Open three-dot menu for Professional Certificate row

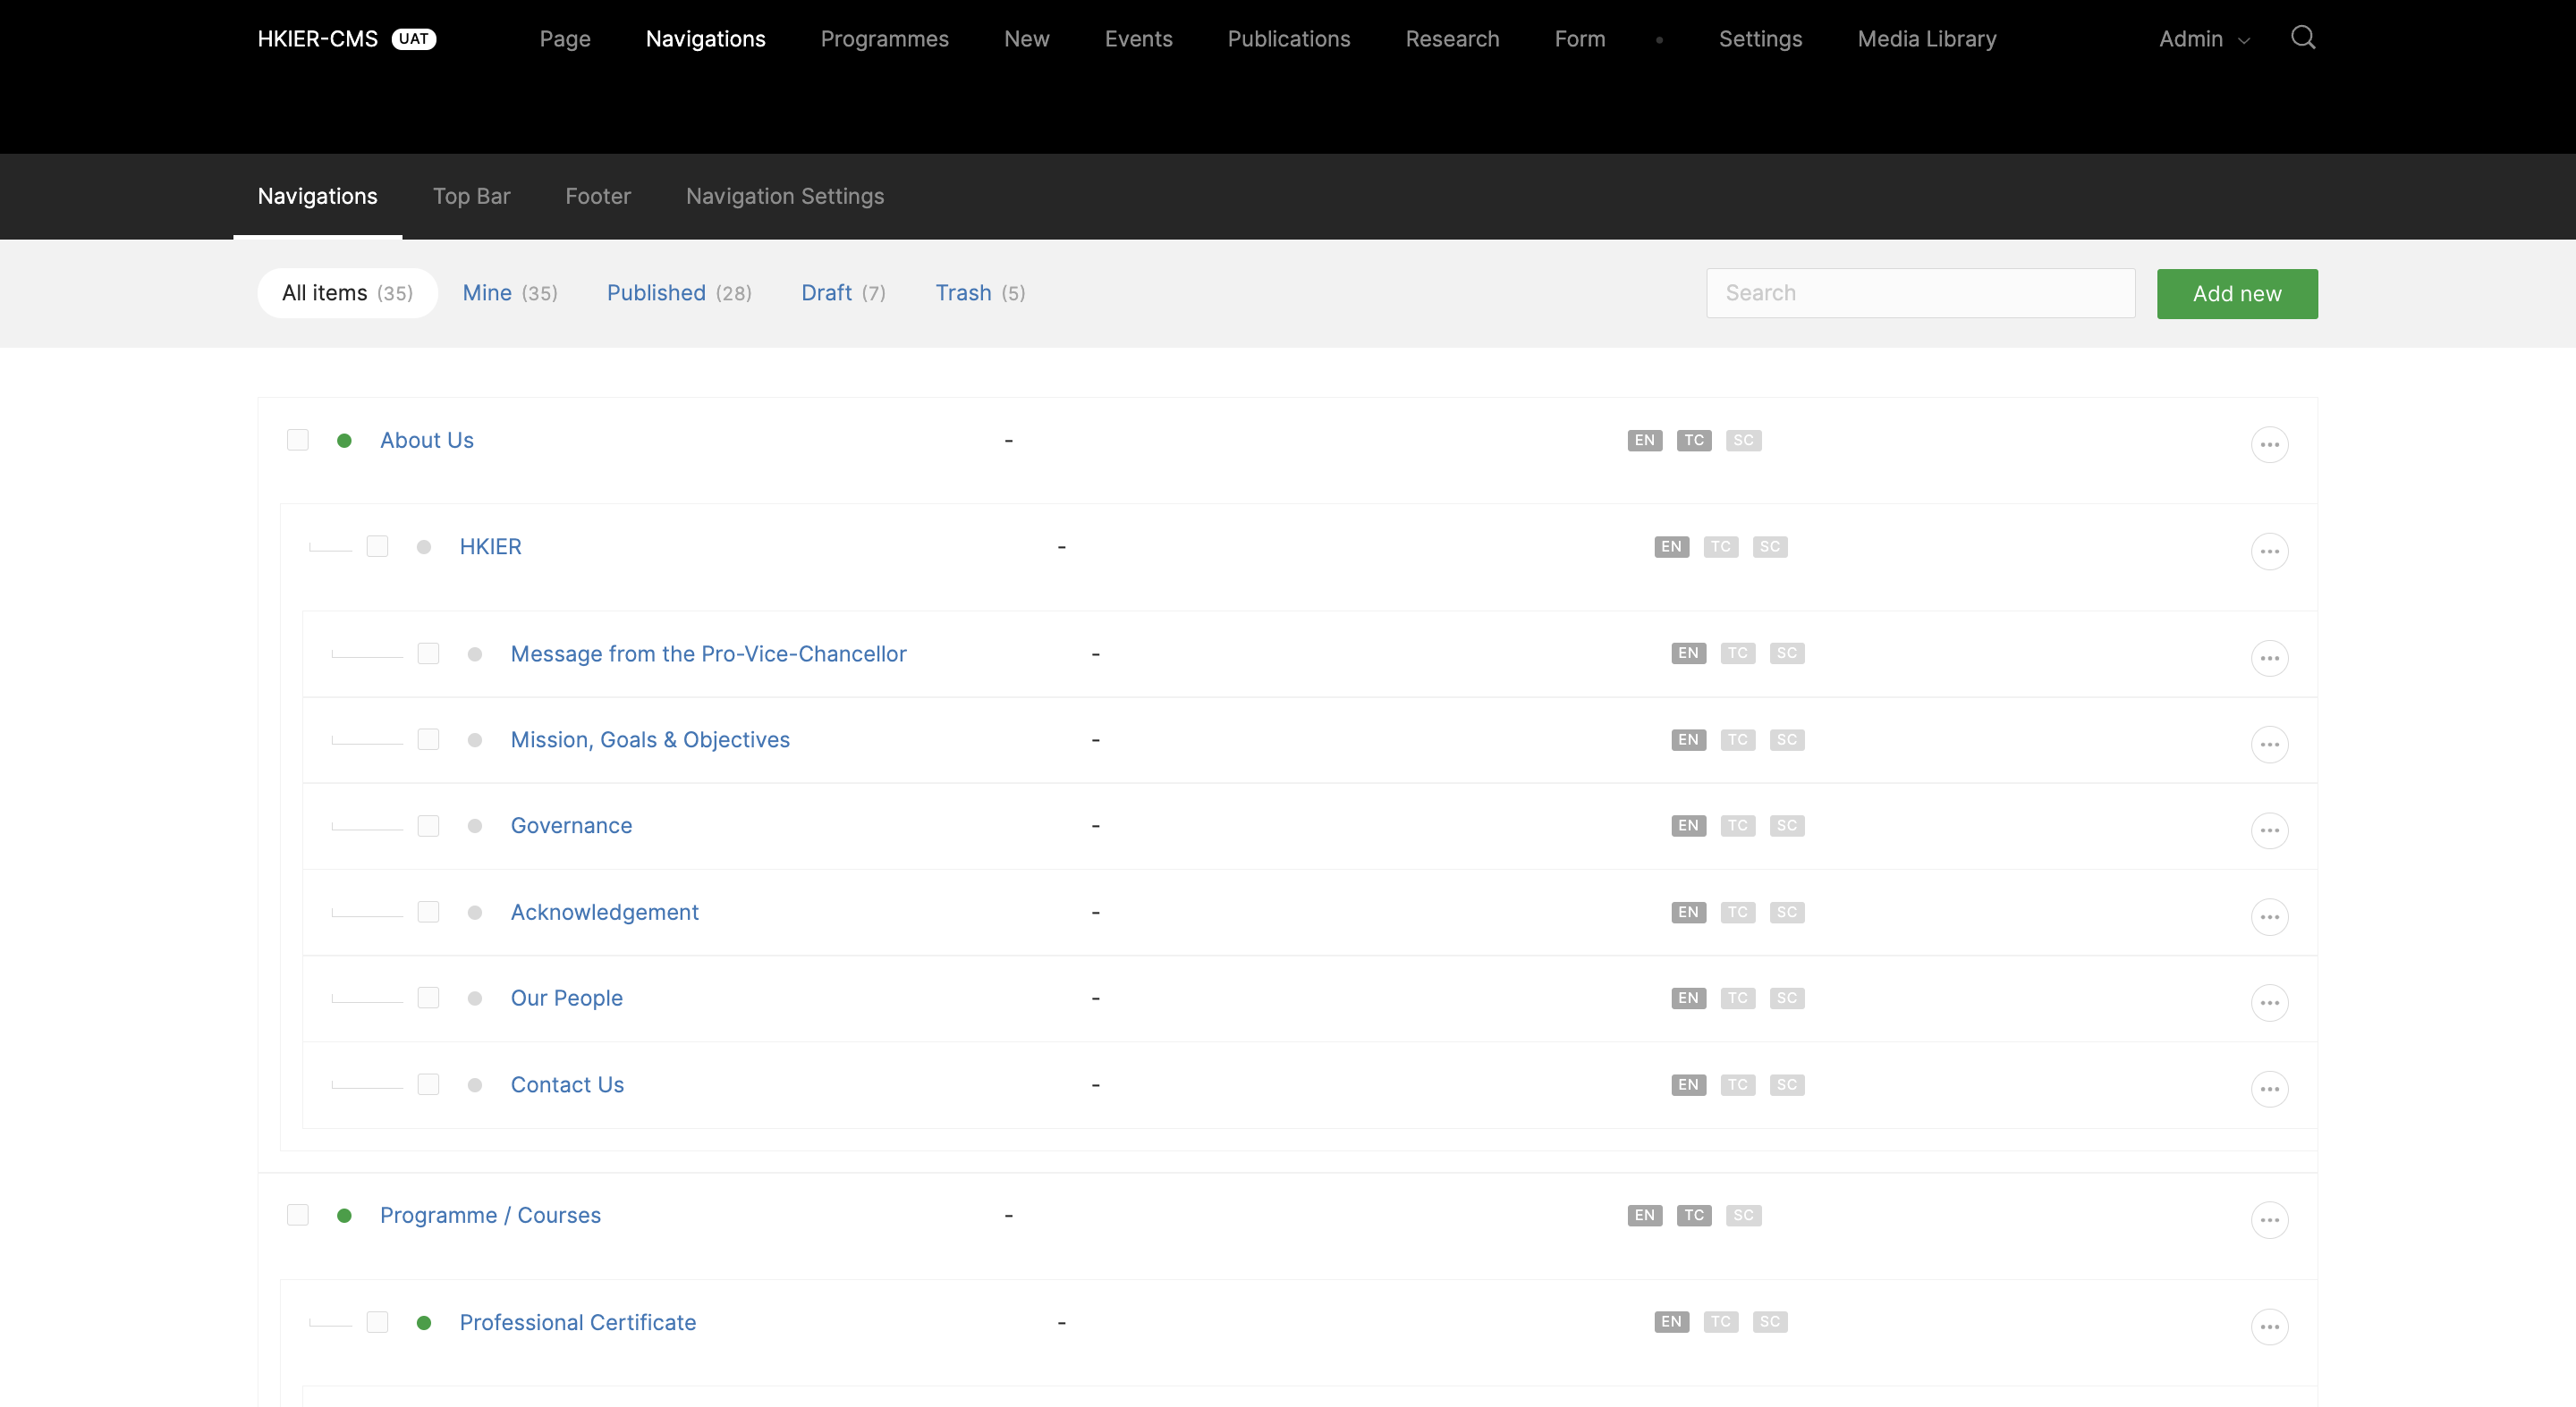click(2269, 1327)
